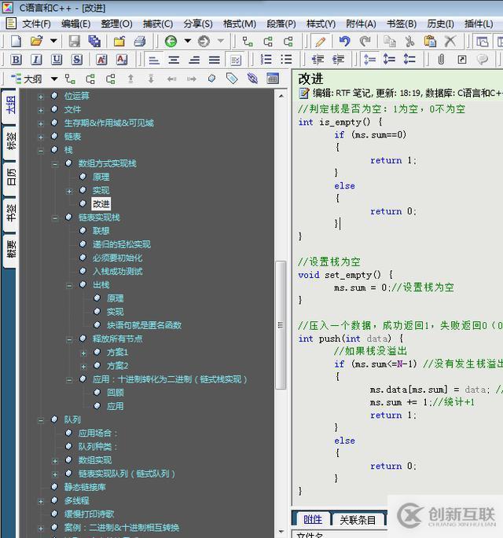Click the paperclip attachment icon
Screen dimensions: 503x538
441,60
